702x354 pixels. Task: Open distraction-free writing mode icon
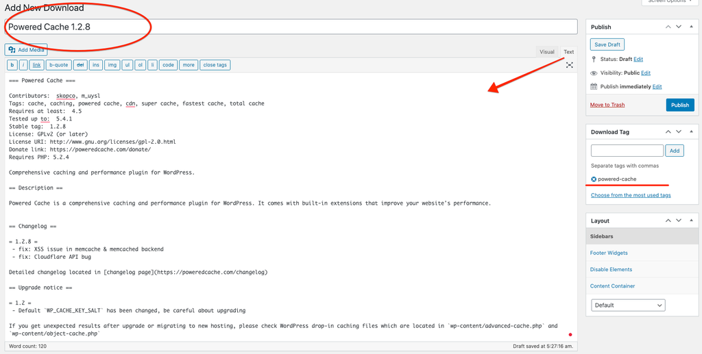[569, 65]
